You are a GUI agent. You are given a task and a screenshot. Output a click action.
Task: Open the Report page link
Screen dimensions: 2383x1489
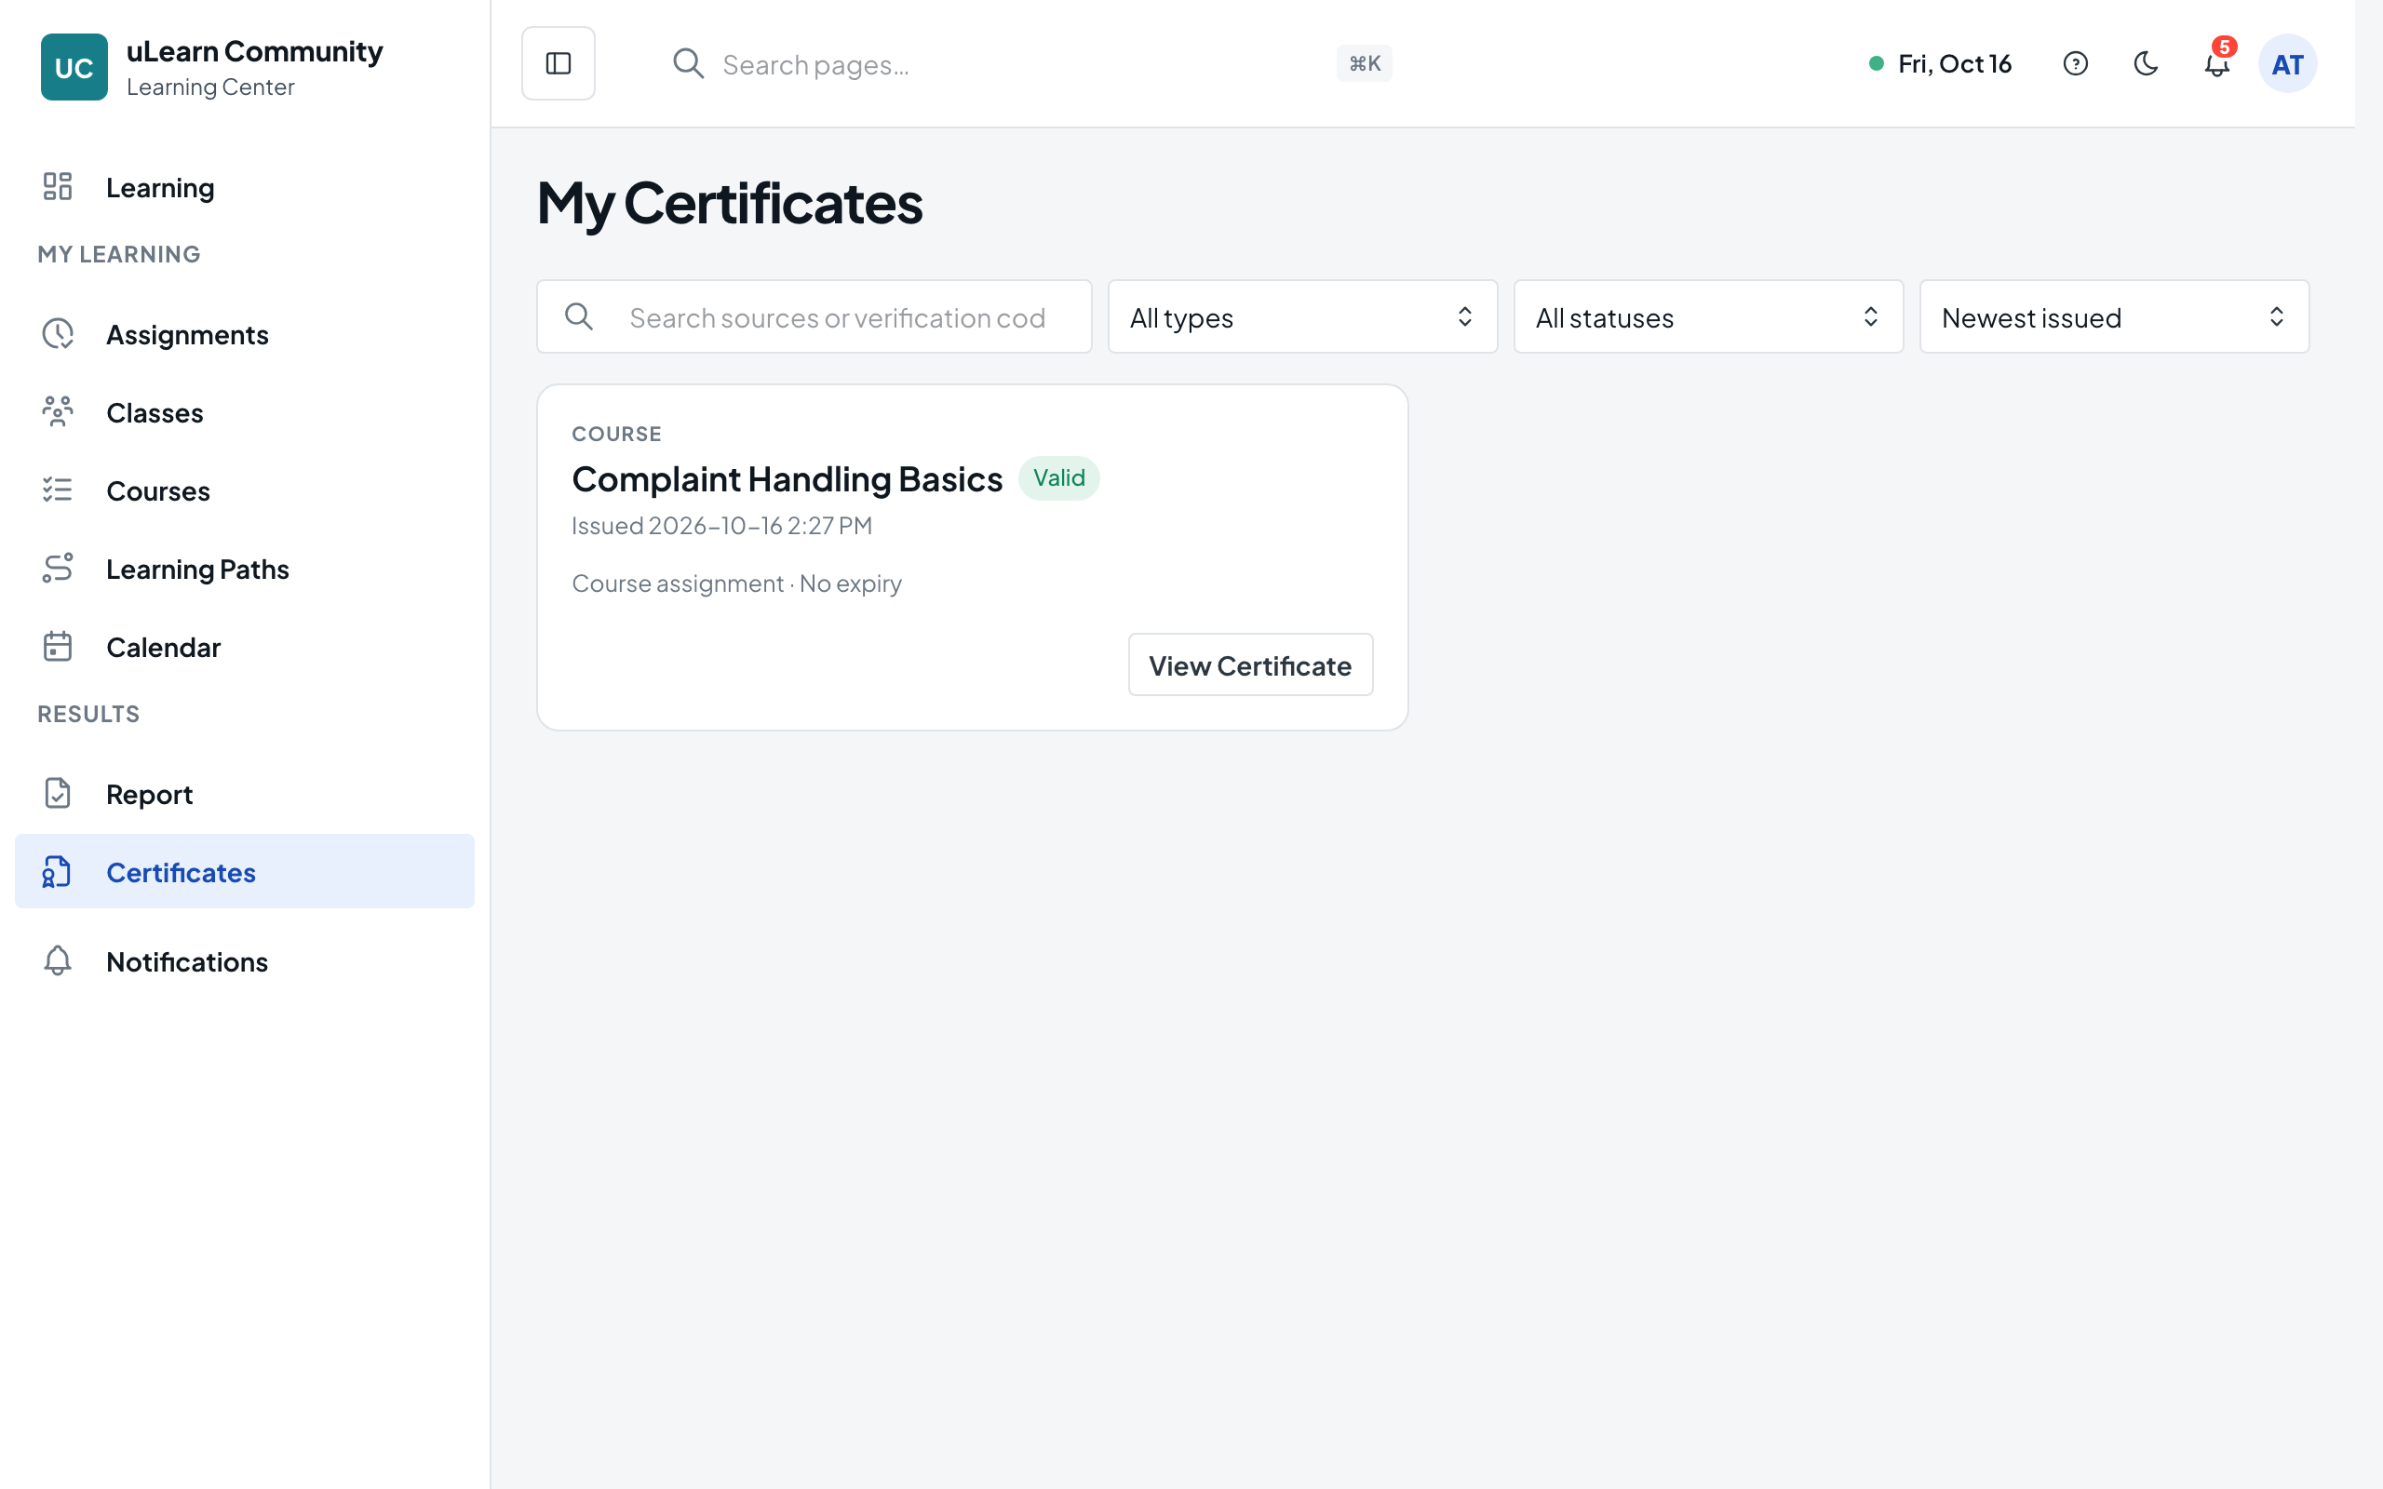point(244,794)
